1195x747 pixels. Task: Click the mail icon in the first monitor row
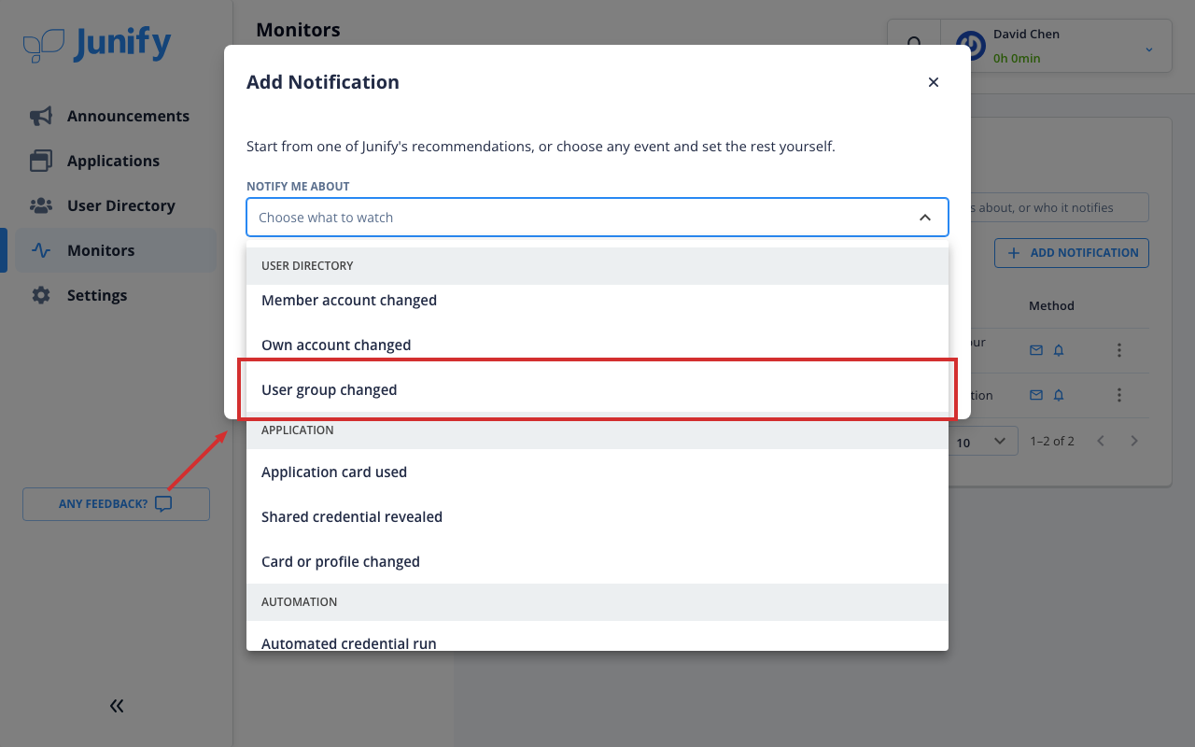click(x=1035, y=350)
